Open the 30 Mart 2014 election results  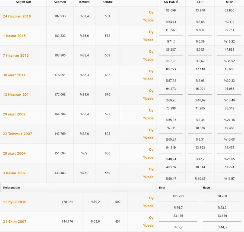click(x=14, y=75)
